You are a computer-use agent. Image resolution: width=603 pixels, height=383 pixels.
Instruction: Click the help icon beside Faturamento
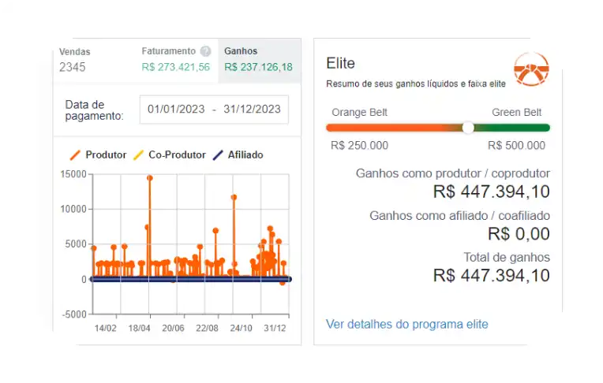coord(205,51)
